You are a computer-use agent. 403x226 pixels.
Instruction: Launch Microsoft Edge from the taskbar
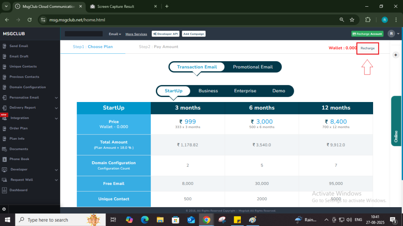click(x=145, y=220)
